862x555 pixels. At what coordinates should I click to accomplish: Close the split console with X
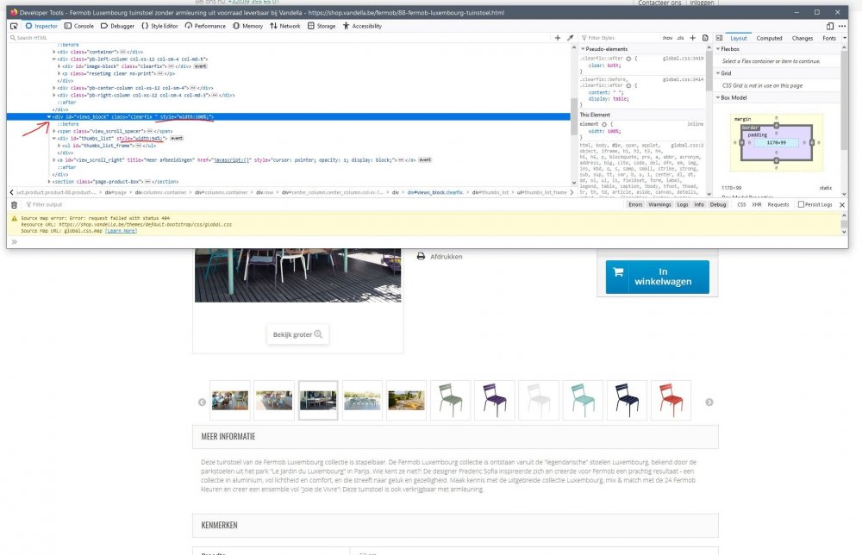(x=841, y=205)
